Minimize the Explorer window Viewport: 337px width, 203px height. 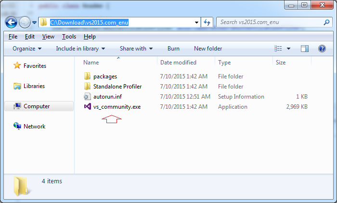291,5
